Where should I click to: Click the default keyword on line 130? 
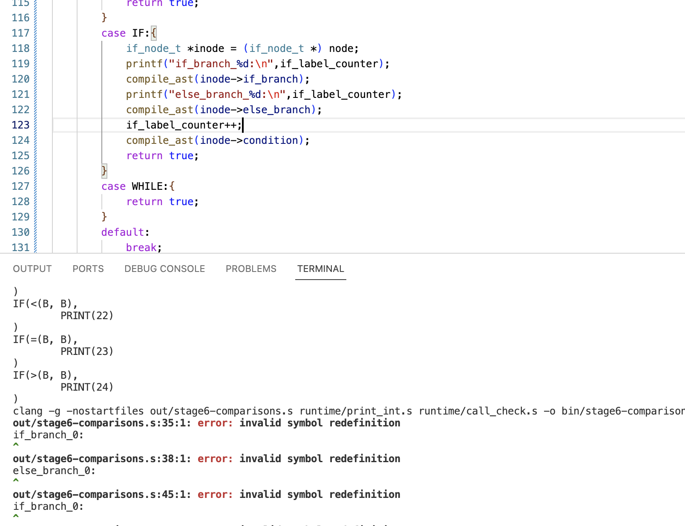click(123, 232)
